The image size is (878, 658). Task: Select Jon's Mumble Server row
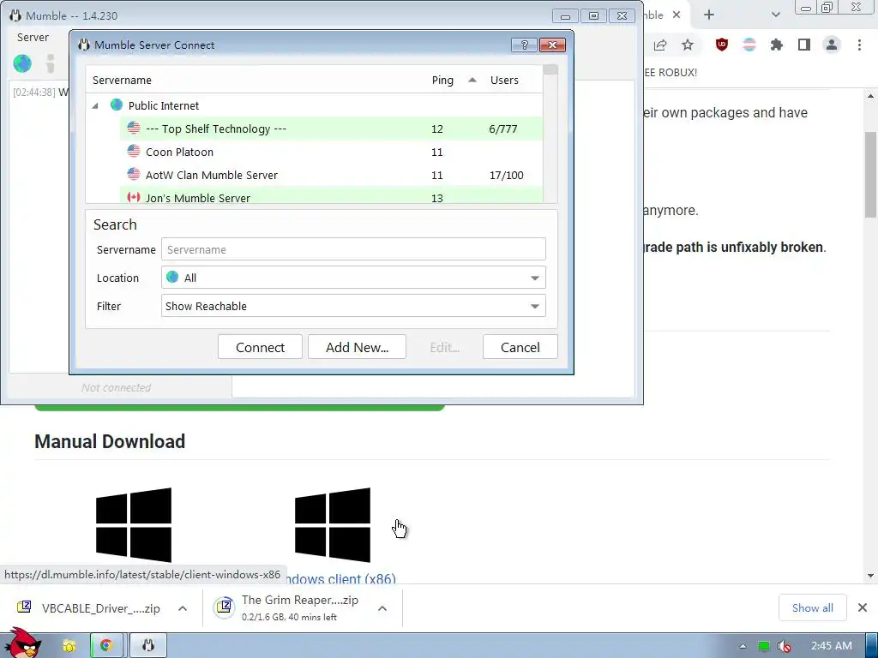(331, 196)
